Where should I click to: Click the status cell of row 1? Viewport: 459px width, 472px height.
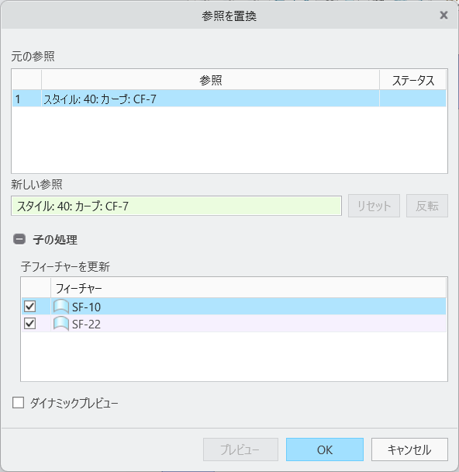(412, 99)
